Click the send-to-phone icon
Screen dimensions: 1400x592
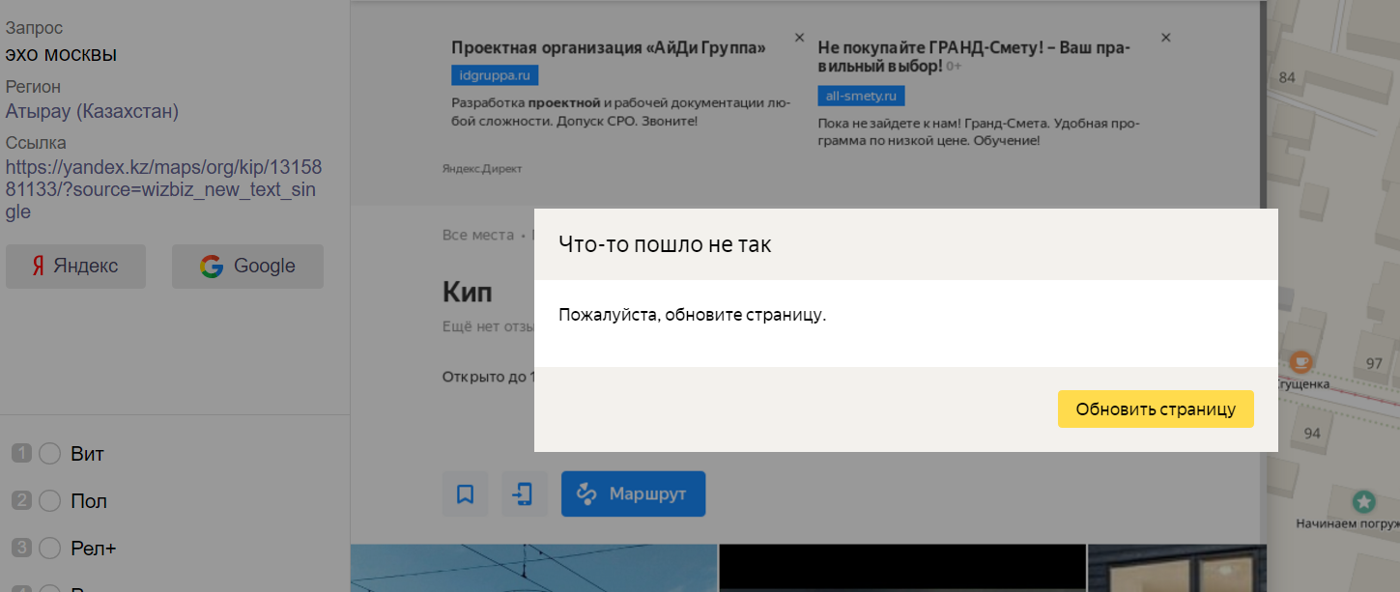(524, 494)
